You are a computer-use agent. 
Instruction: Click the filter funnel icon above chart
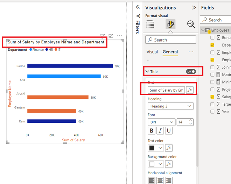pyautogui.click(x=102, y=36)
